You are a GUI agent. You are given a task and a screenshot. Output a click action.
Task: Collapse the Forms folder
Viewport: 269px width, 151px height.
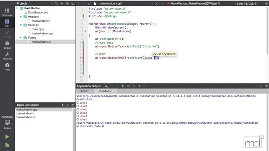(21, 37)
